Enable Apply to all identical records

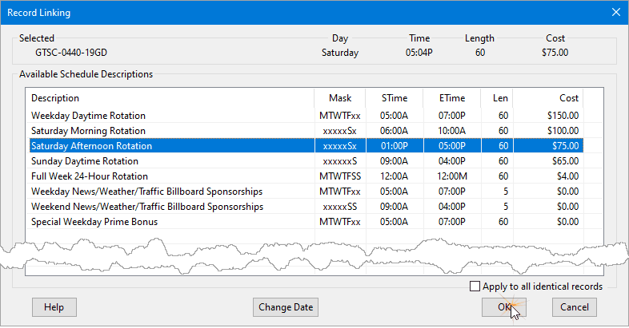click(x=475, y=287)
